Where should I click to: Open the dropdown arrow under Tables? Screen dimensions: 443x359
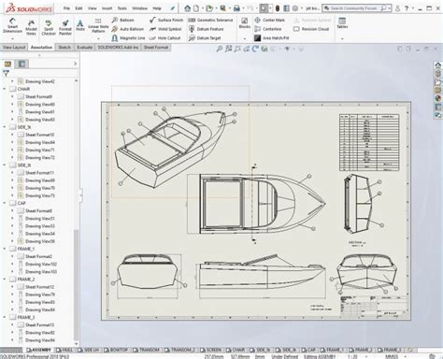pos(342,39)
